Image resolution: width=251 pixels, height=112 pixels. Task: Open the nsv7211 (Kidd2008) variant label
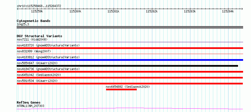32,39
